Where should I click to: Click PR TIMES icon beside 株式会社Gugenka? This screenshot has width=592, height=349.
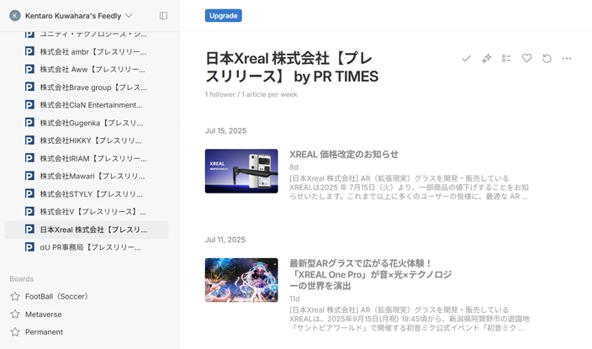tap(29, 123)
